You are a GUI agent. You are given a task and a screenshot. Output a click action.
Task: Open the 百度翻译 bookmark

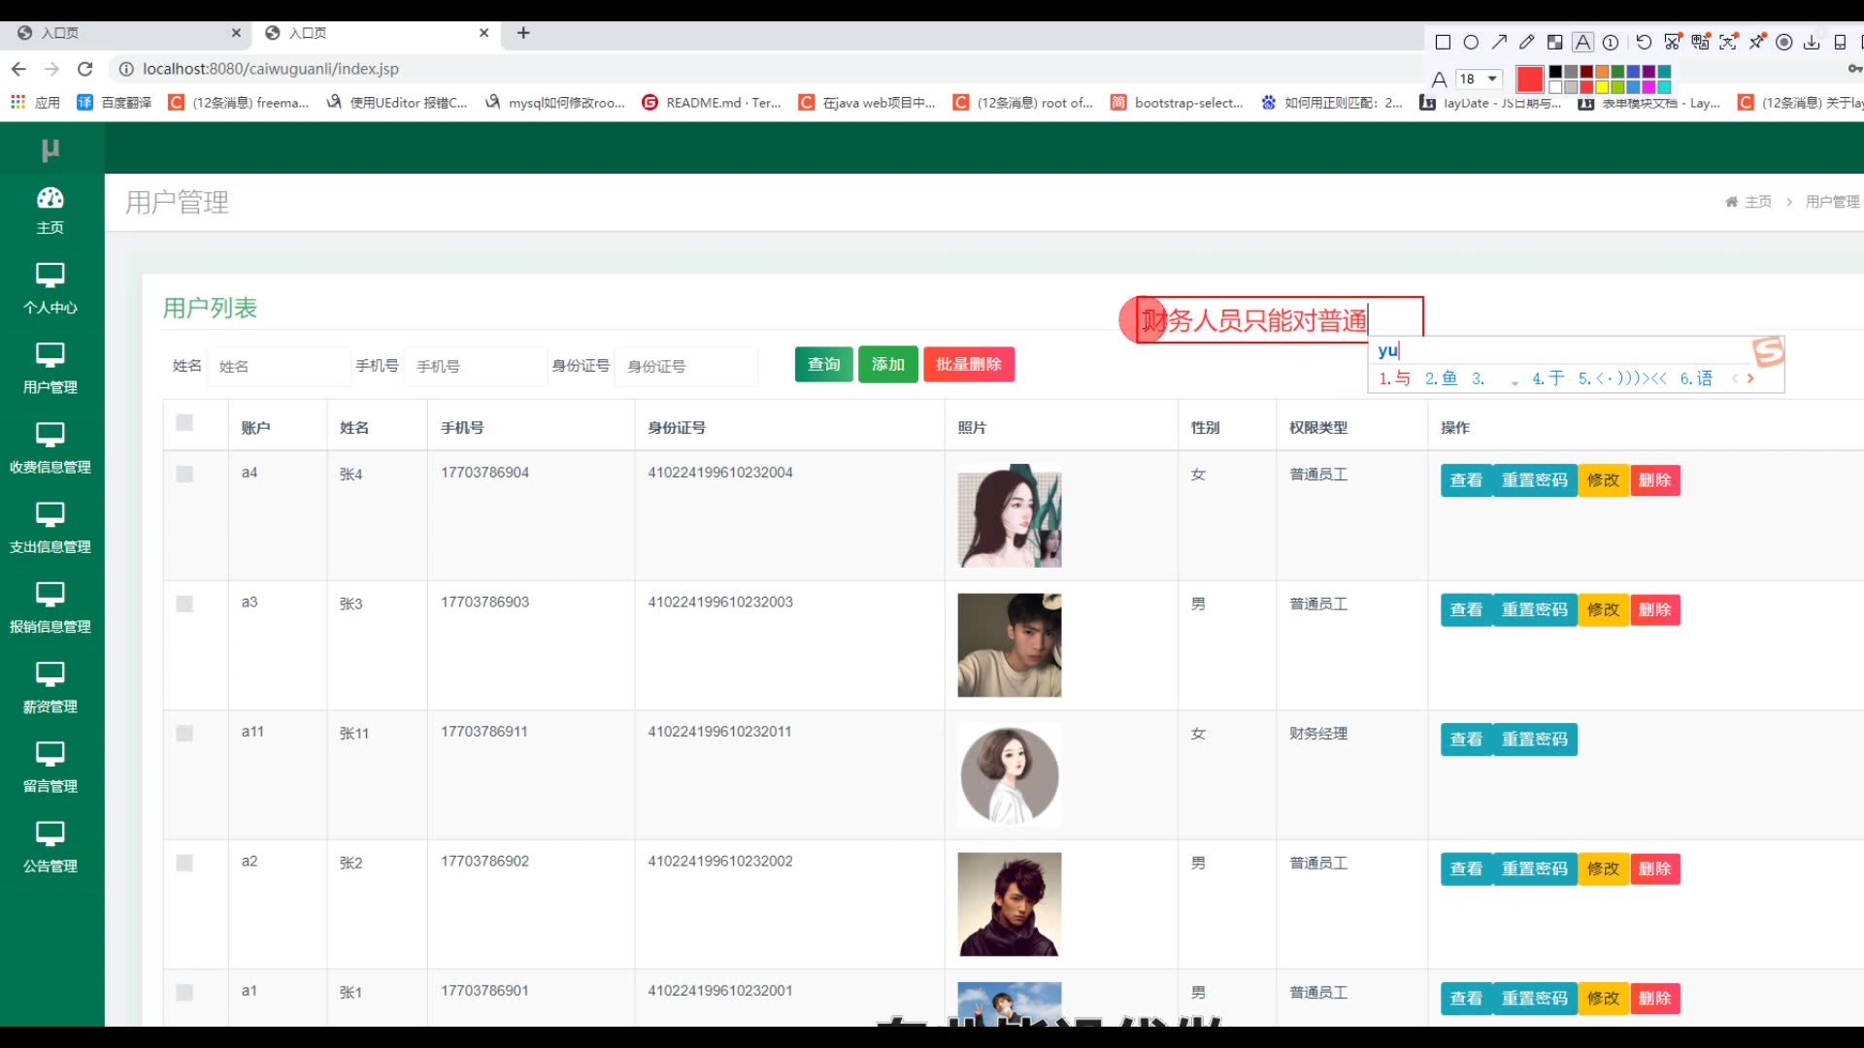[x=116, y=102]
